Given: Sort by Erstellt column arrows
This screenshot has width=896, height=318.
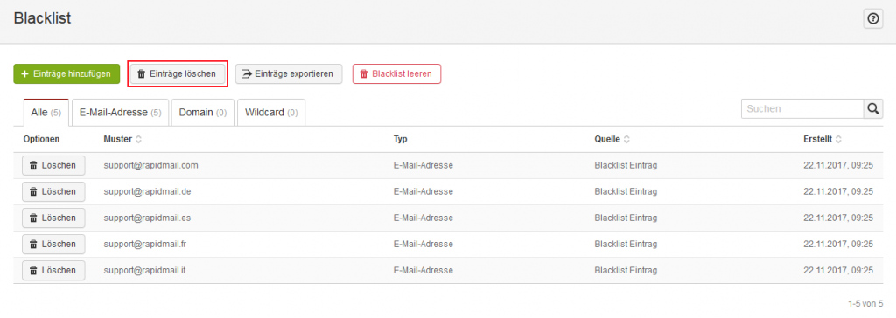Looking at the screenshot, I should coord(837,139).
